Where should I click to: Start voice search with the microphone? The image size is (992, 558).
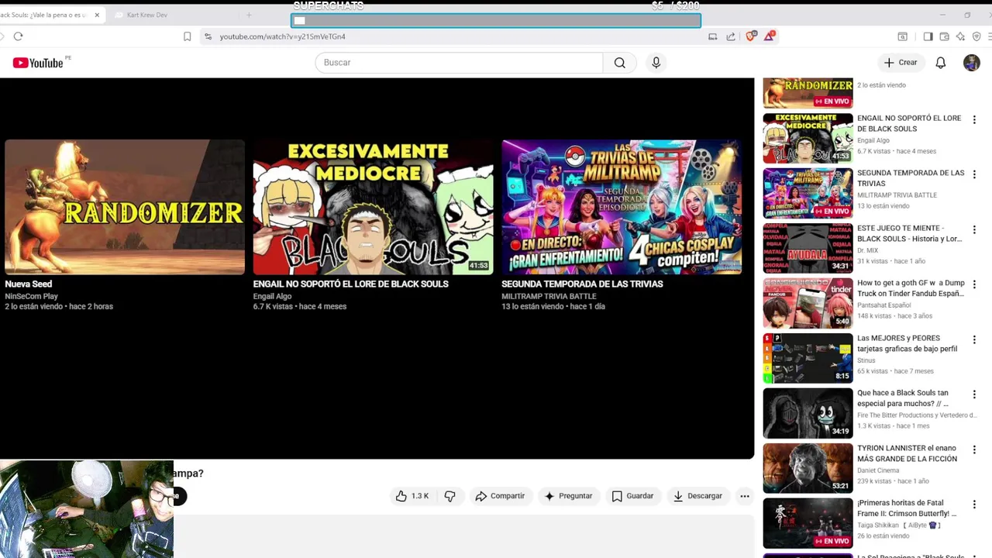tap(656, 63)
